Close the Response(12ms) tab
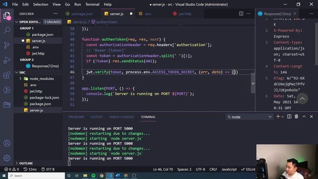 coord(295,13)
